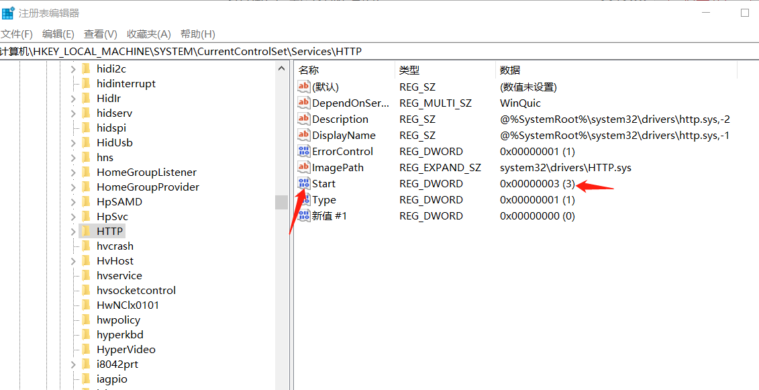
Task: Select the hidi2c folder icon
Action: (x=86, y=68)
